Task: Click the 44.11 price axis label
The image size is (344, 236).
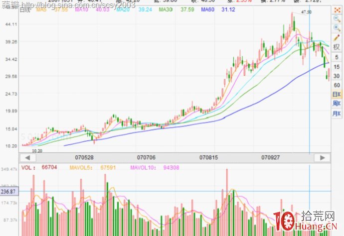Action: [x=11, y=24]
